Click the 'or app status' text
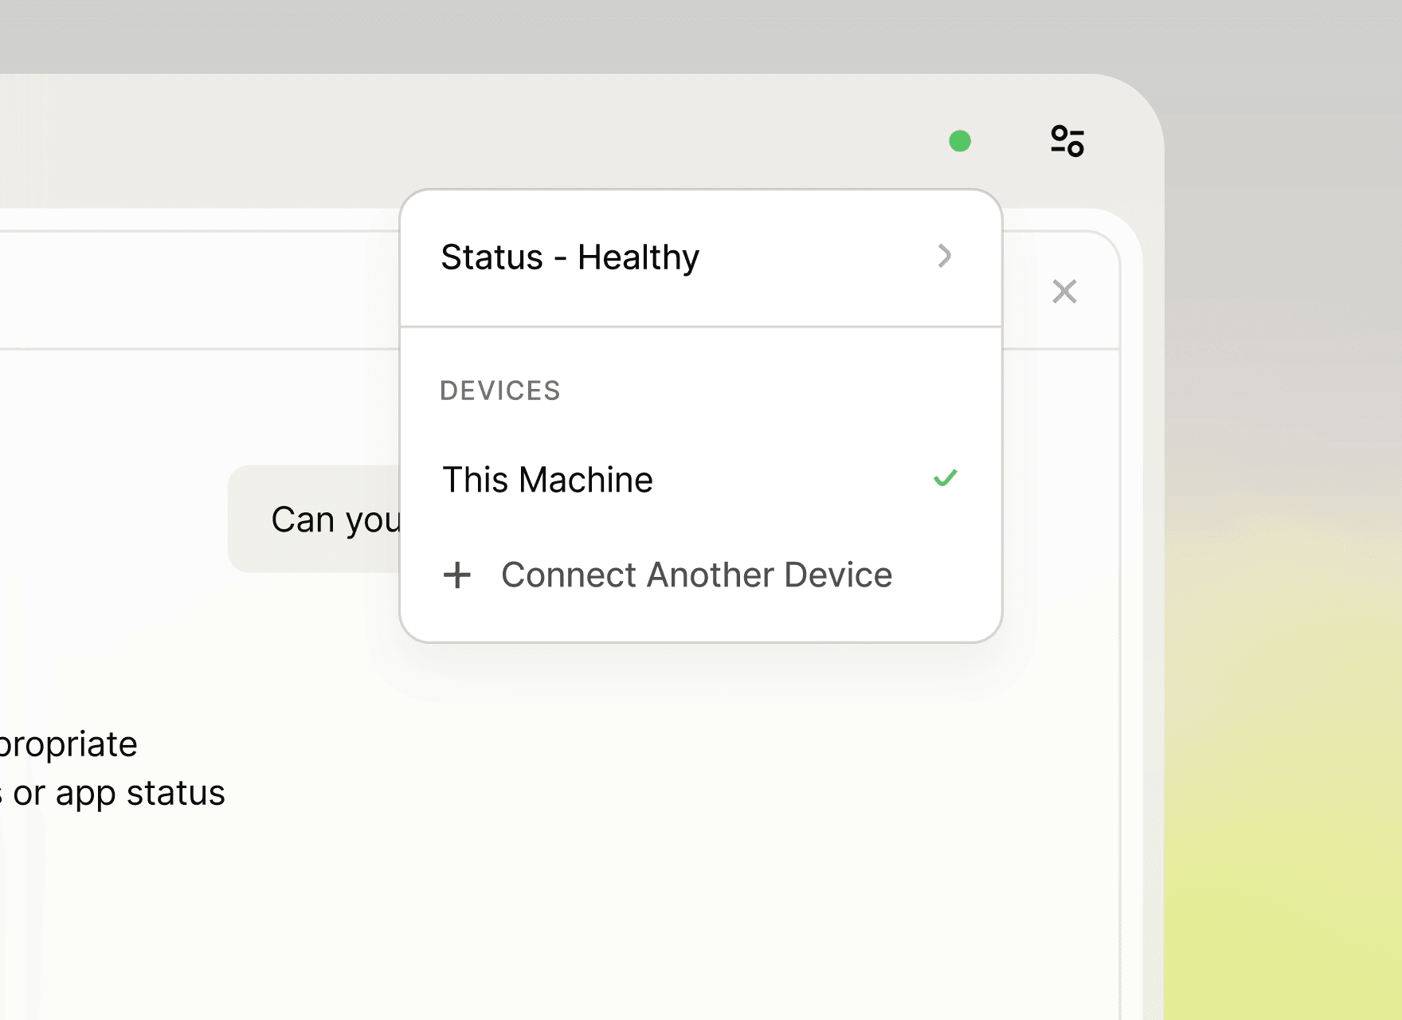 click(x=119, y=793)
